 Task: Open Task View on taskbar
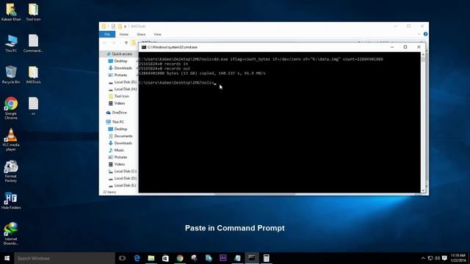click(122, 258)
